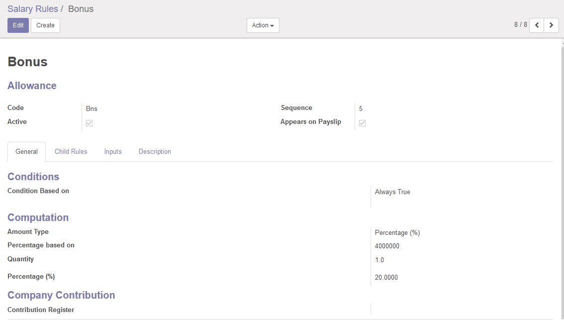Toggle the Appears on Payslip checkbox
The width and height of the screenshot is (564, 320).
[x=363, y=123]
